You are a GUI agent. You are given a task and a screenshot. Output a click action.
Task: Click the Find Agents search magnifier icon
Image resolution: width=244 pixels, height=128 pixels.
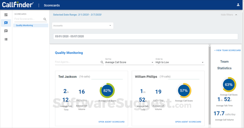pos(102,62)
